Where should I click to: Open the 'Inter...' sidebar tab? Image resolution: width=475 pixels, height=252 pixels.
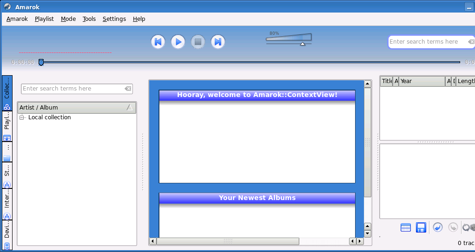7,204
